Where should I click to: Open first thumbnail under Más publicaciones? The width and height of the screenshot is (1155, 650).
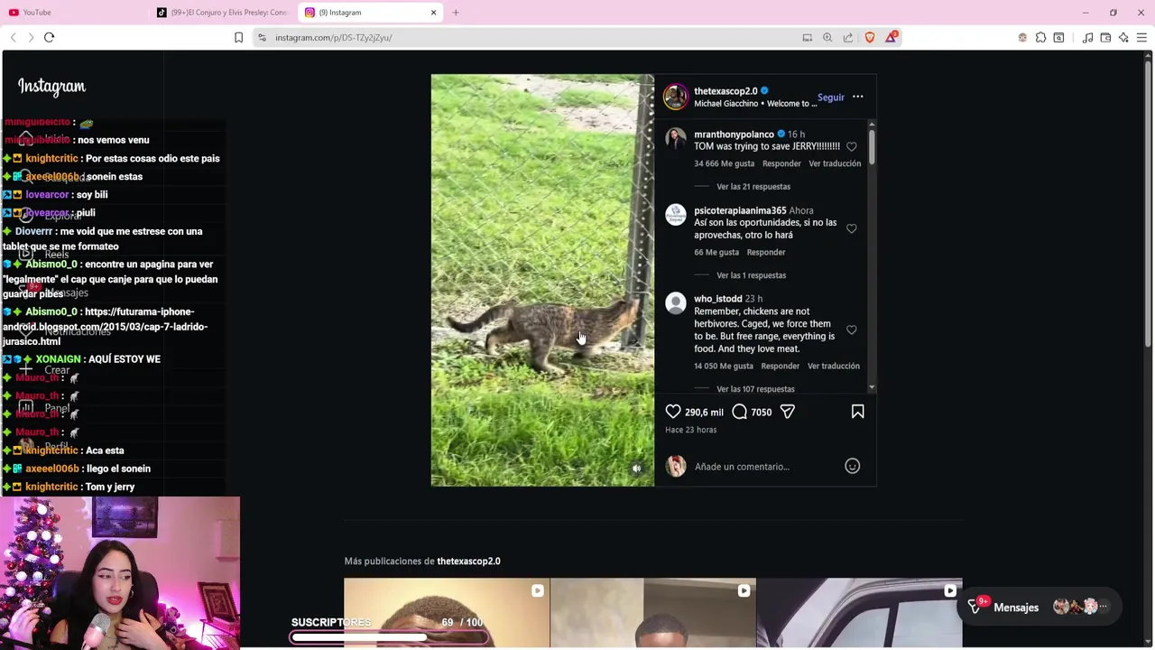pos(447,612)
